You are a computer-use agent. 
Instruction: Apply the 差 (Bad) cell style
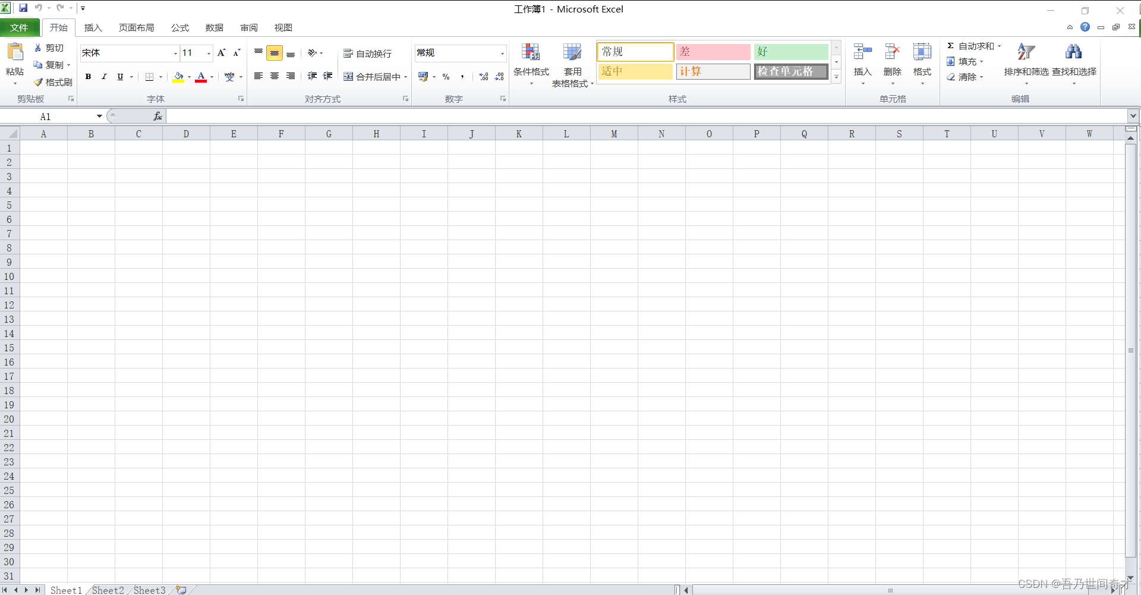point(713,52)
